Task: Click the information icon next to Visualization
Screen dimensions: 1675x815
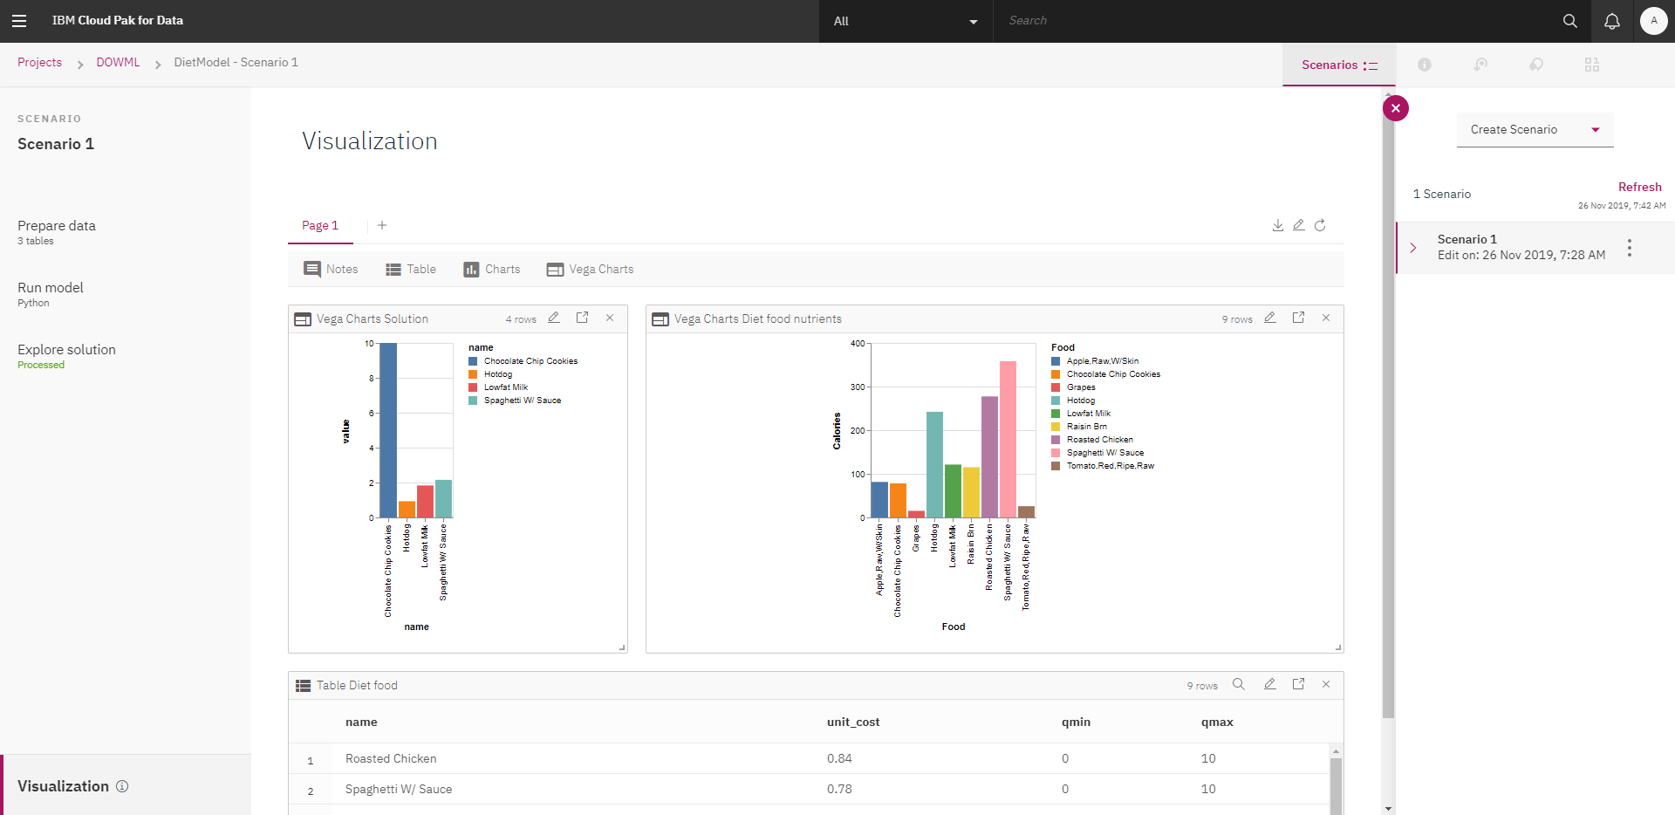Action: (x=122, y=786)
